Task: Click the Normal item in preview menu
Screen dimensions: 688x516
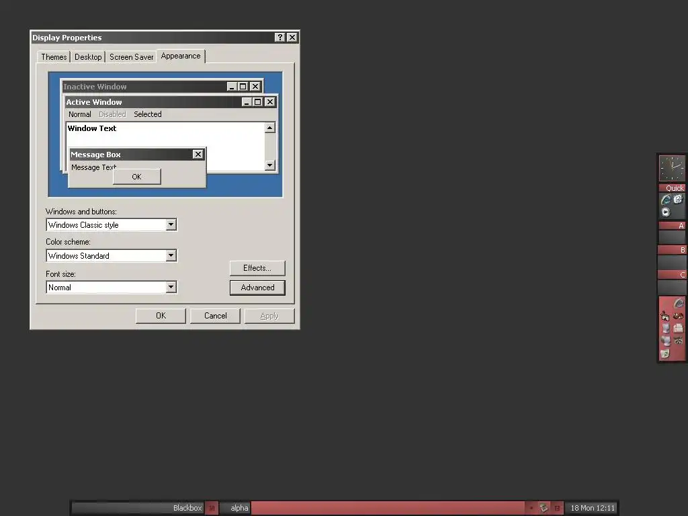Action: [x=79, y=114]
